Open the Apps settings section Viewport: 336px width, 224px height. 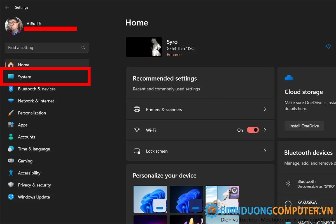coord(23,125)
